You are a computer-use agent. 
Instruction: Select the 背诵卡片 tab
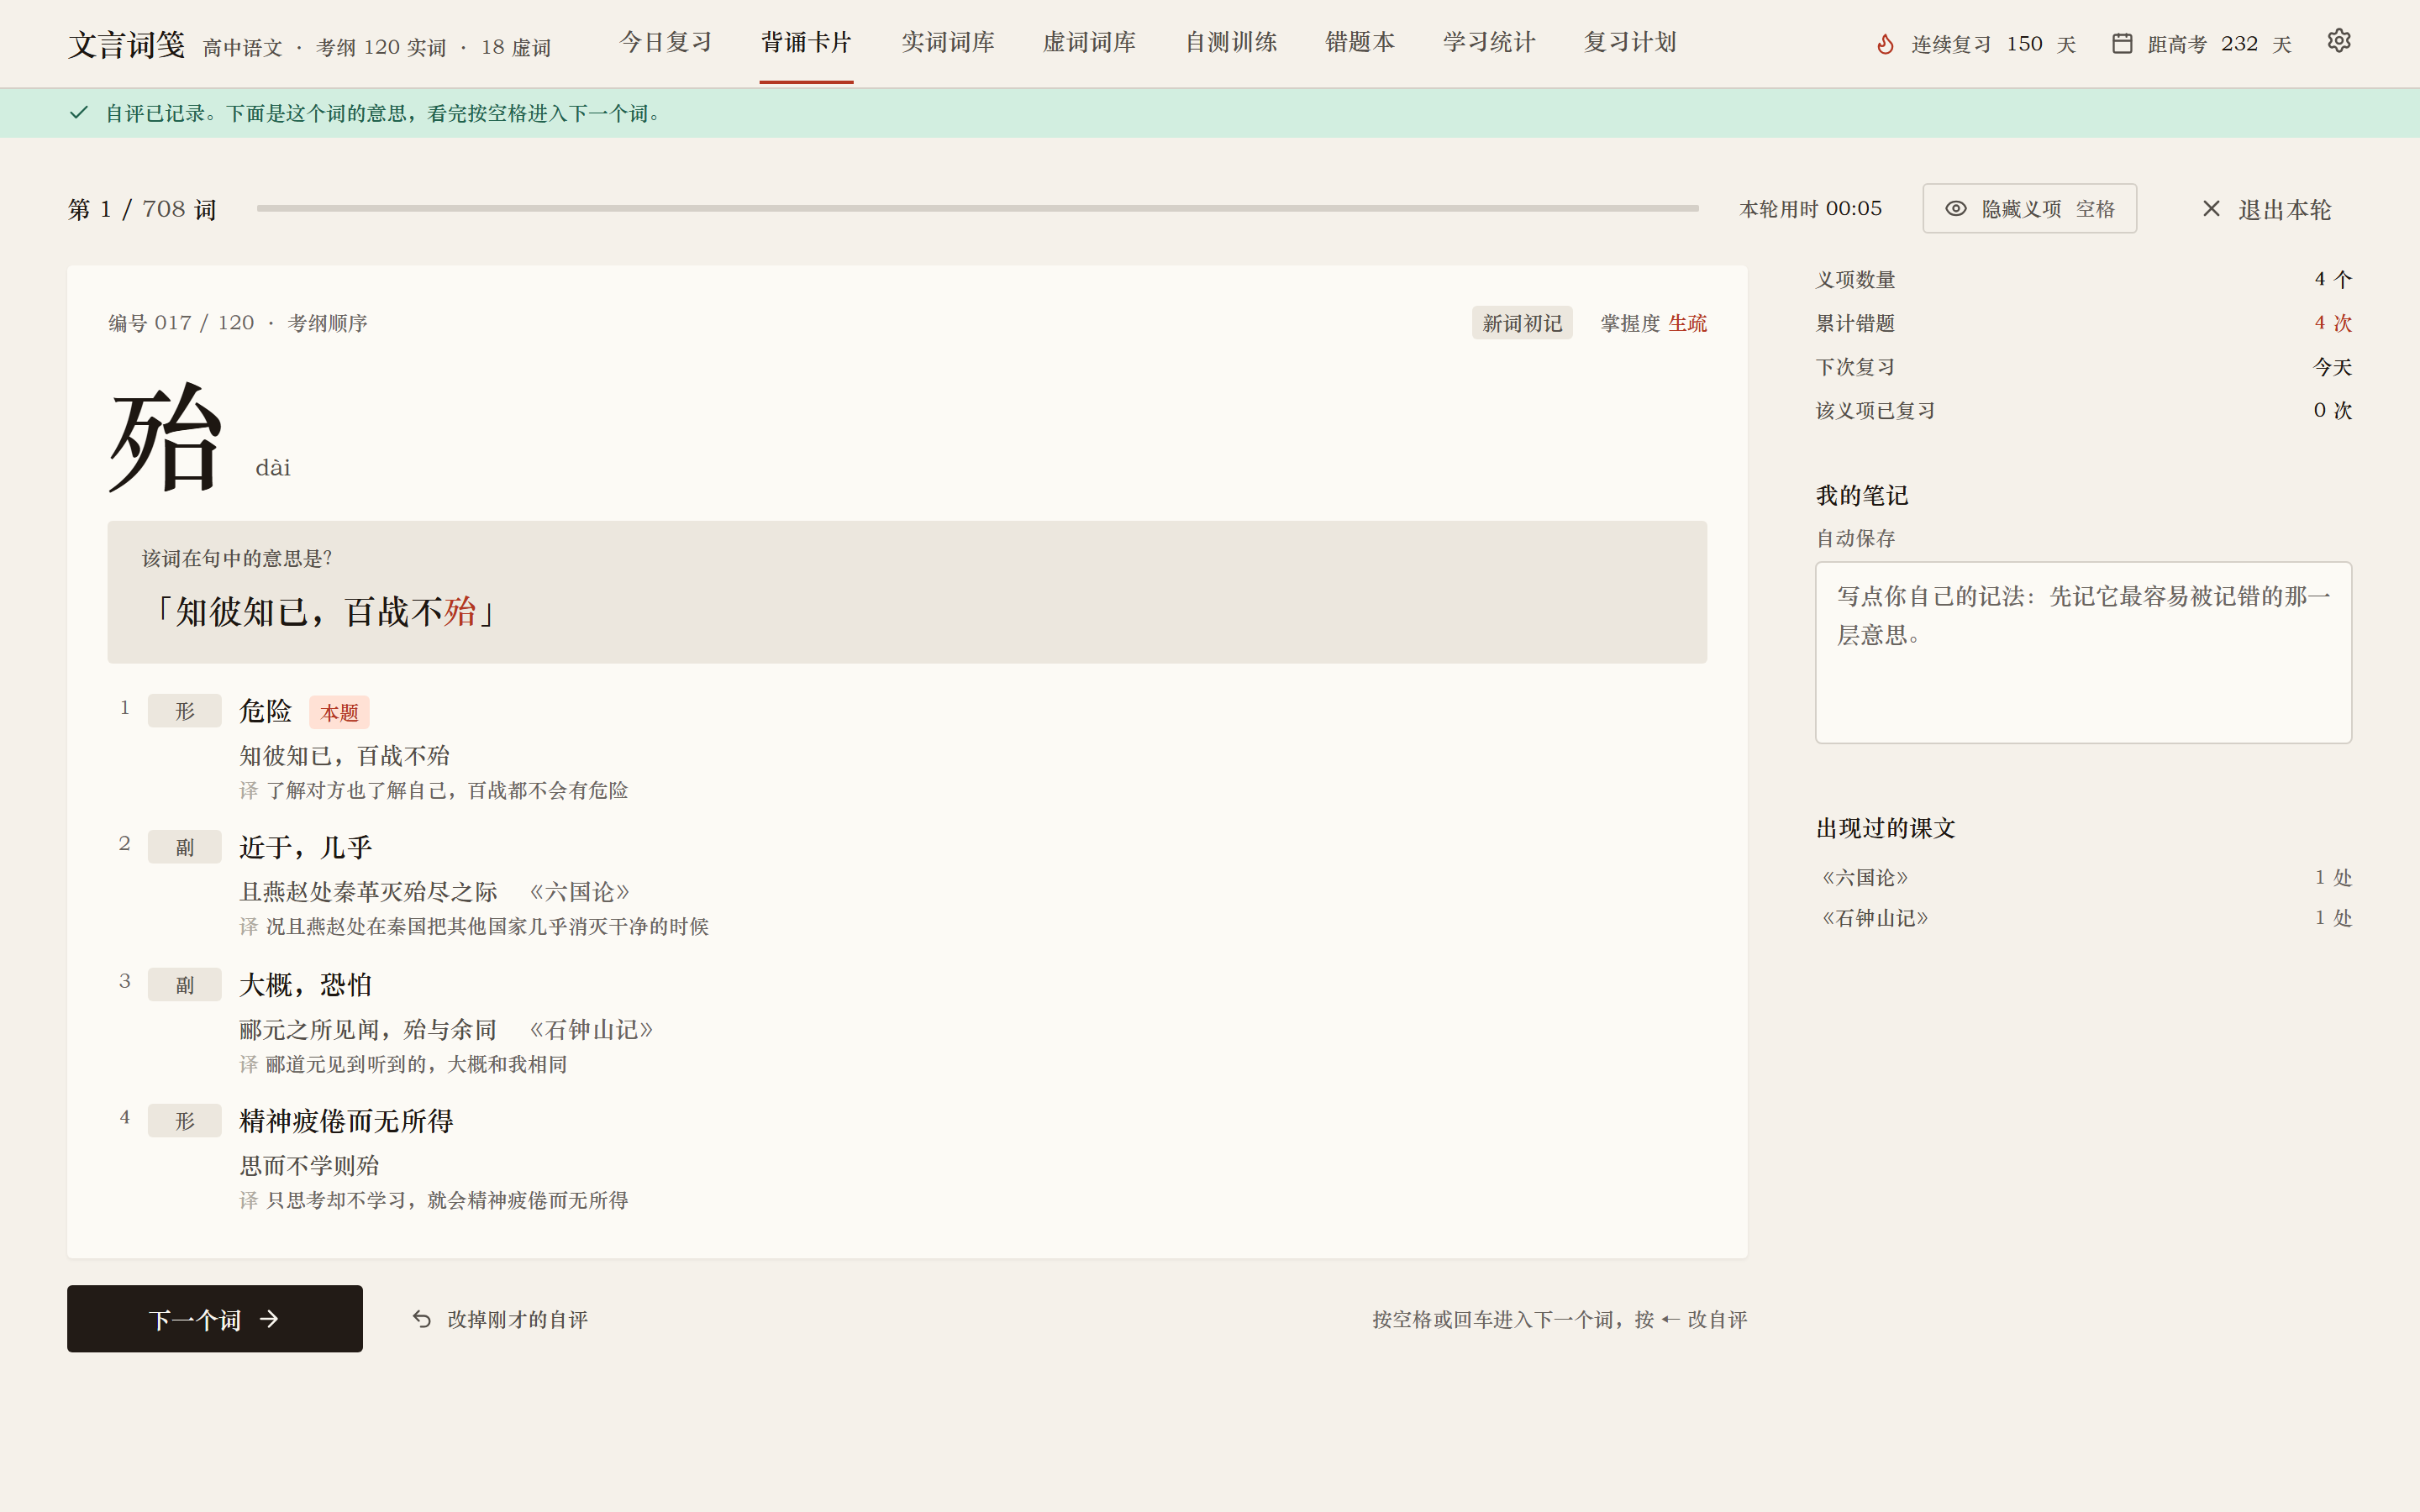coord(806,42)
